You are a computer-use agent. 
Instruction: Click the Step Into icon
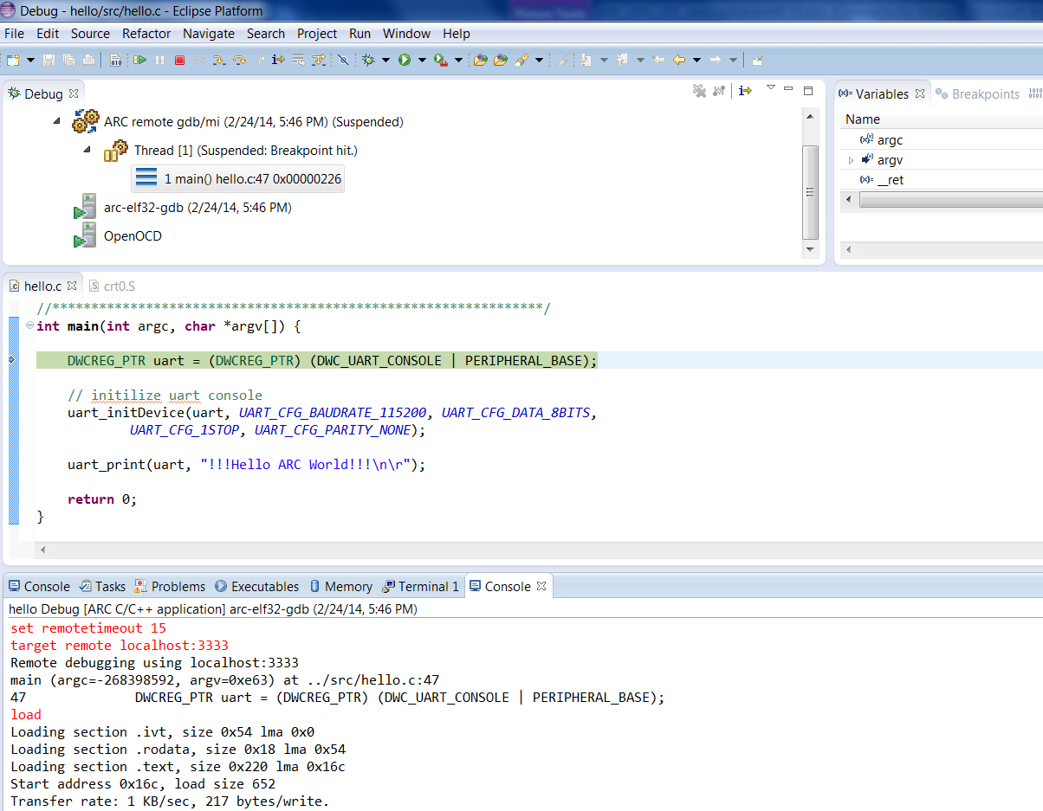[x=219, y=60]
